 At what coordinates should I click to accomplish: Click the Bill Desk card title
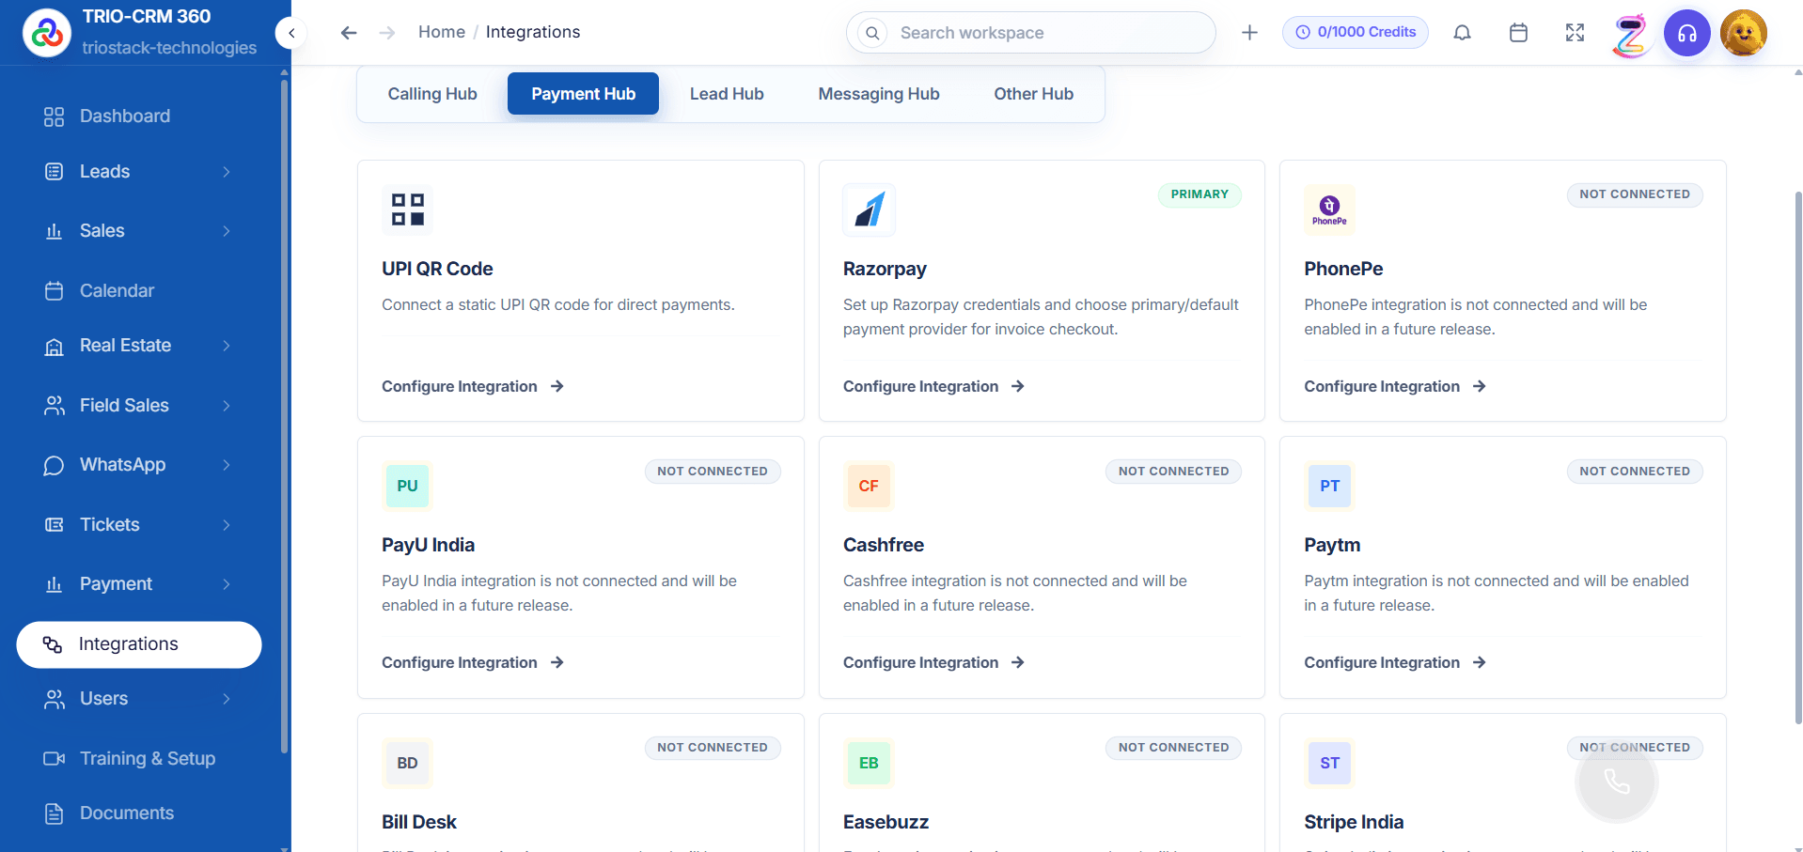[419, 822]
